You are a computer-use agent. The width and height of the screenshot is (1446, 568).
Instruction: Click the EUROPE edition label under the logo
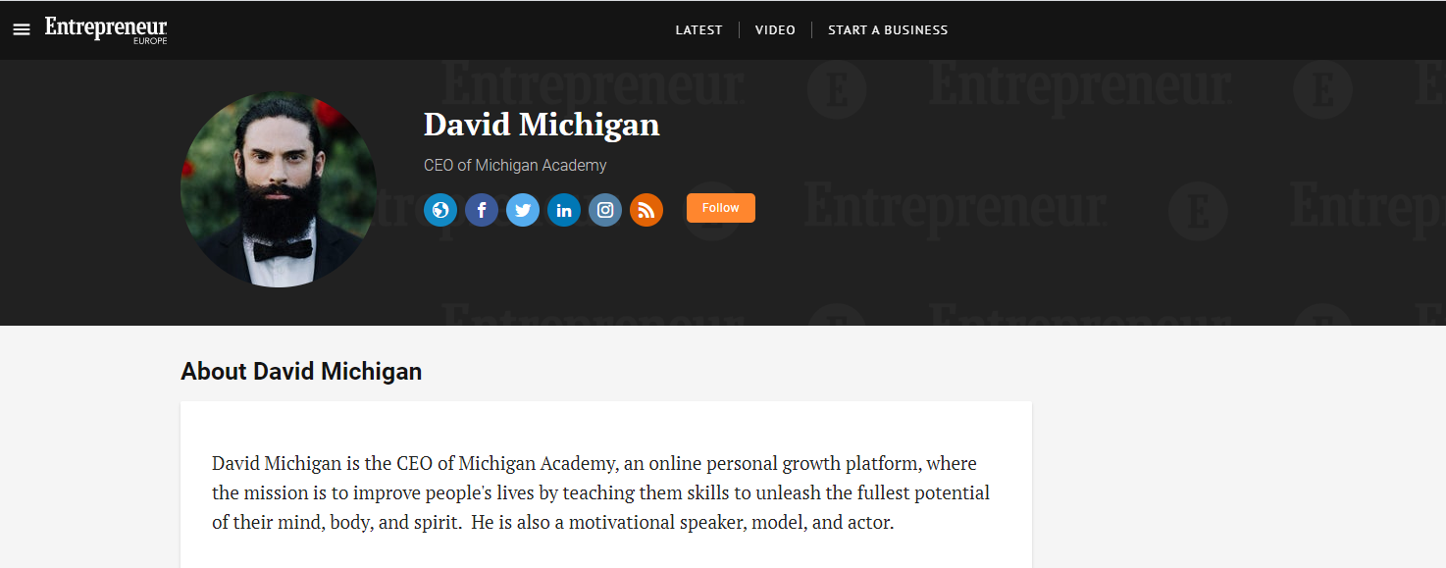150,41
